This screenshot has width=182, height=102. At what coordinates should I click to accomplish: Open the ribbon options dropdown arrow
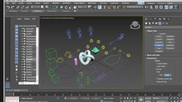pyautogui.click(x=77, y=11)
